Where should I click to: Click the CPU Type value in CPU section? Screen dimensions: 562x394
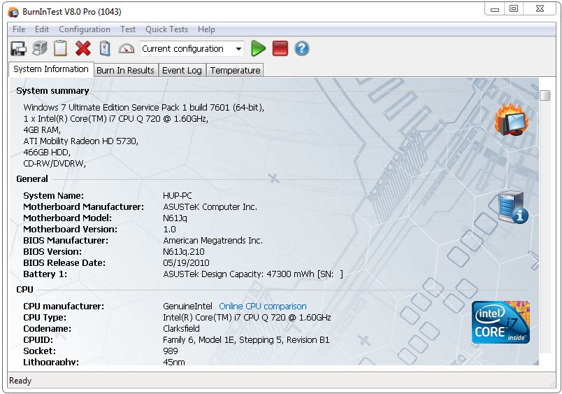pyautogui.click(x=247, y=318)
